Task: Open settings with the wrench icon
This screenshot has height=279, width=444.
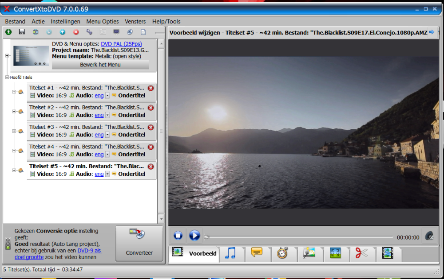Action: tap(89, 32)
